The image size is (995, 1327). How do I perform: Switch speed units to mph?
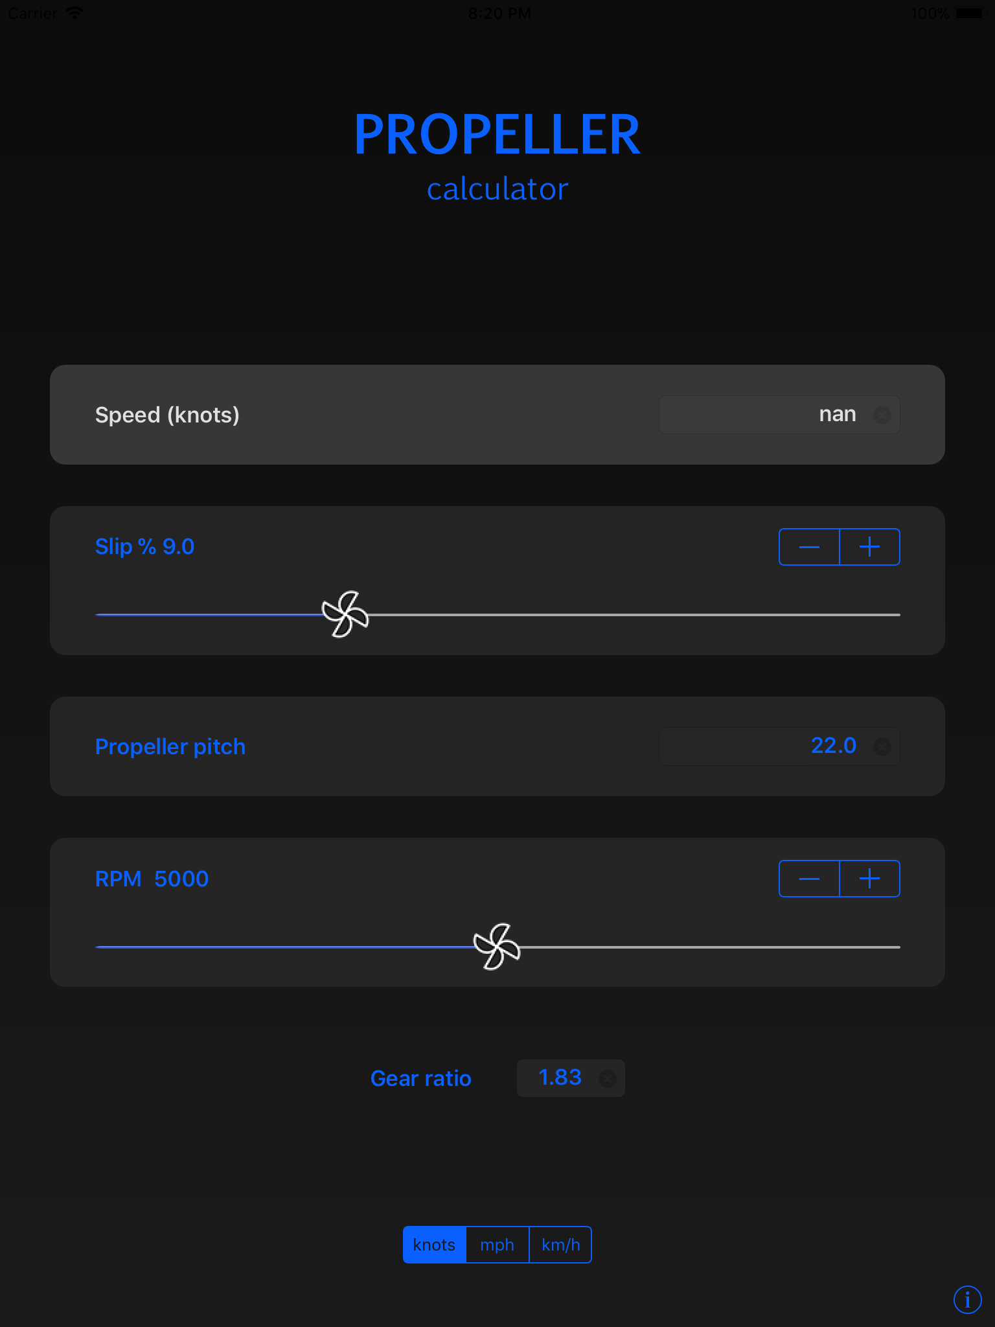pos(496,1244)
